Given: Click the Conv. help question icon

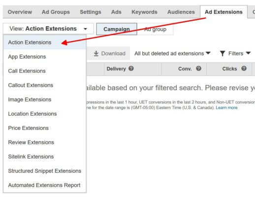Looking at the screenshot, I should [x=198, y=68].
